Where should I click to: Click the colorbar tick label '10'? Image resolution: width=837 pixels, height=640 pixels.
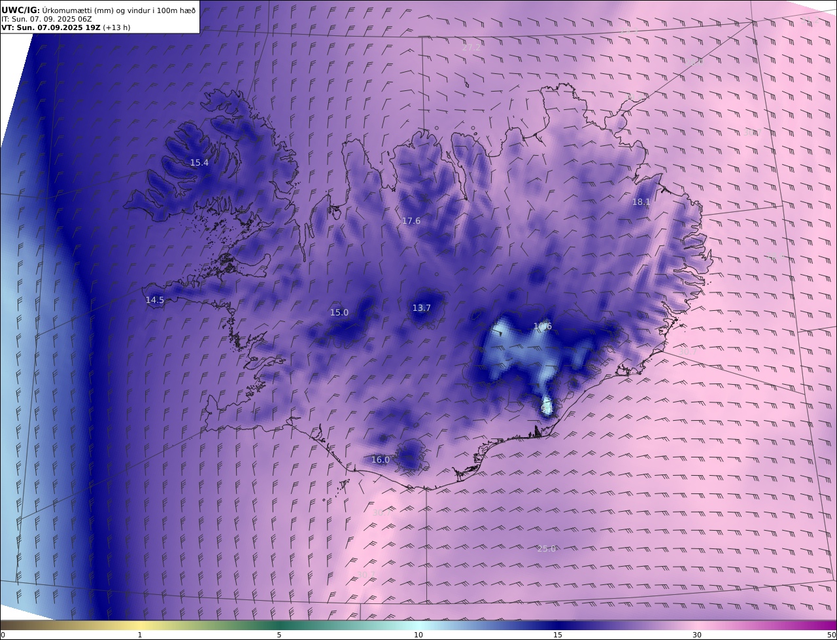click(418, 635)
